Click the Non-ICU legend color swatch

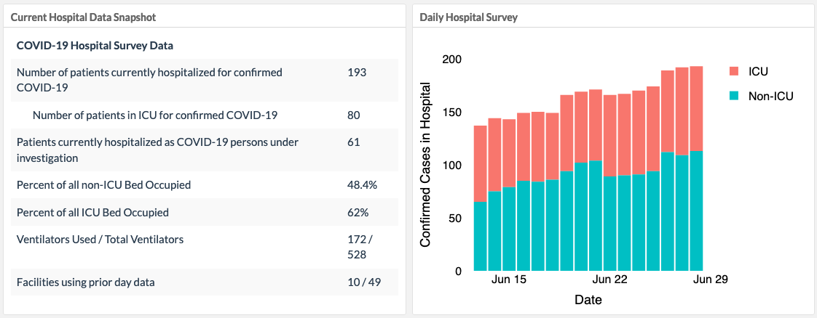[x=734, y=96]
